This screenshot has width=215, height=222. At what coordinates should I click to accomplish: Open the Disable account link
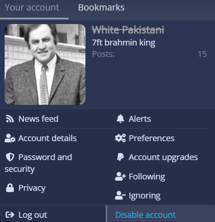pos(146,215)
